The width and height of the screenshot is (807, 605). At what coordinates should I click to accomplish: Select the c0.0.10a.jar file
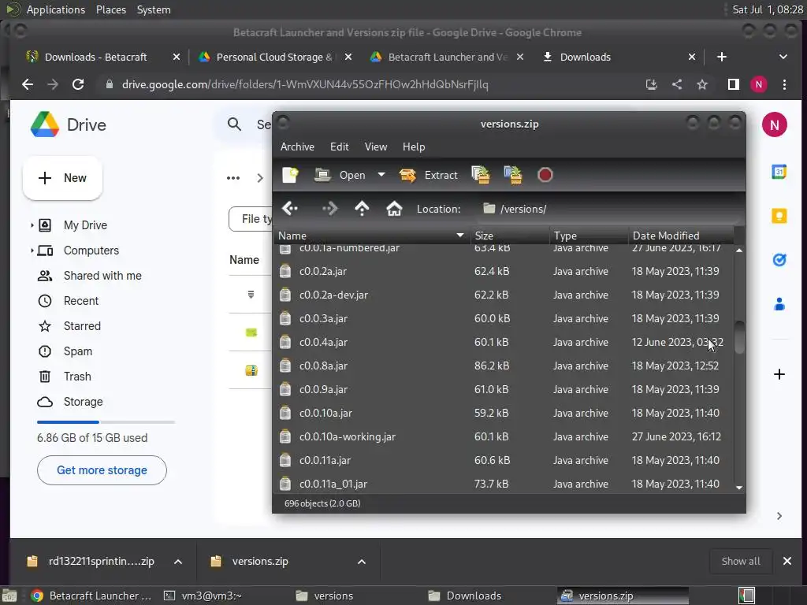coord(504,413)
